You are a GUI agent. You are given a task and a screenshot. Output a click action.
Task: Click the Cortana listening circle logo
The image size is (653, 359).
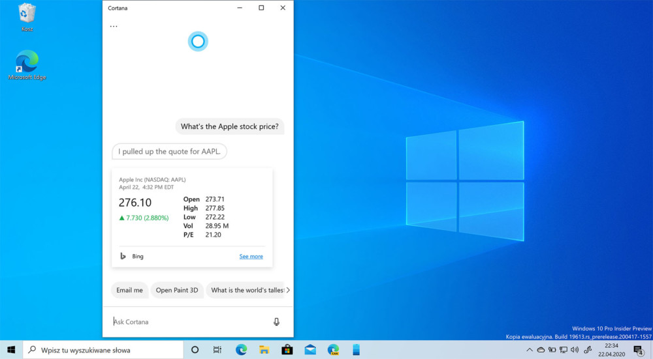(198, 41)
